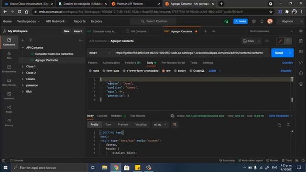Open collections panel more options
Image resolution: width=306 pixels, height=172 pixels.
coord(81,40)
